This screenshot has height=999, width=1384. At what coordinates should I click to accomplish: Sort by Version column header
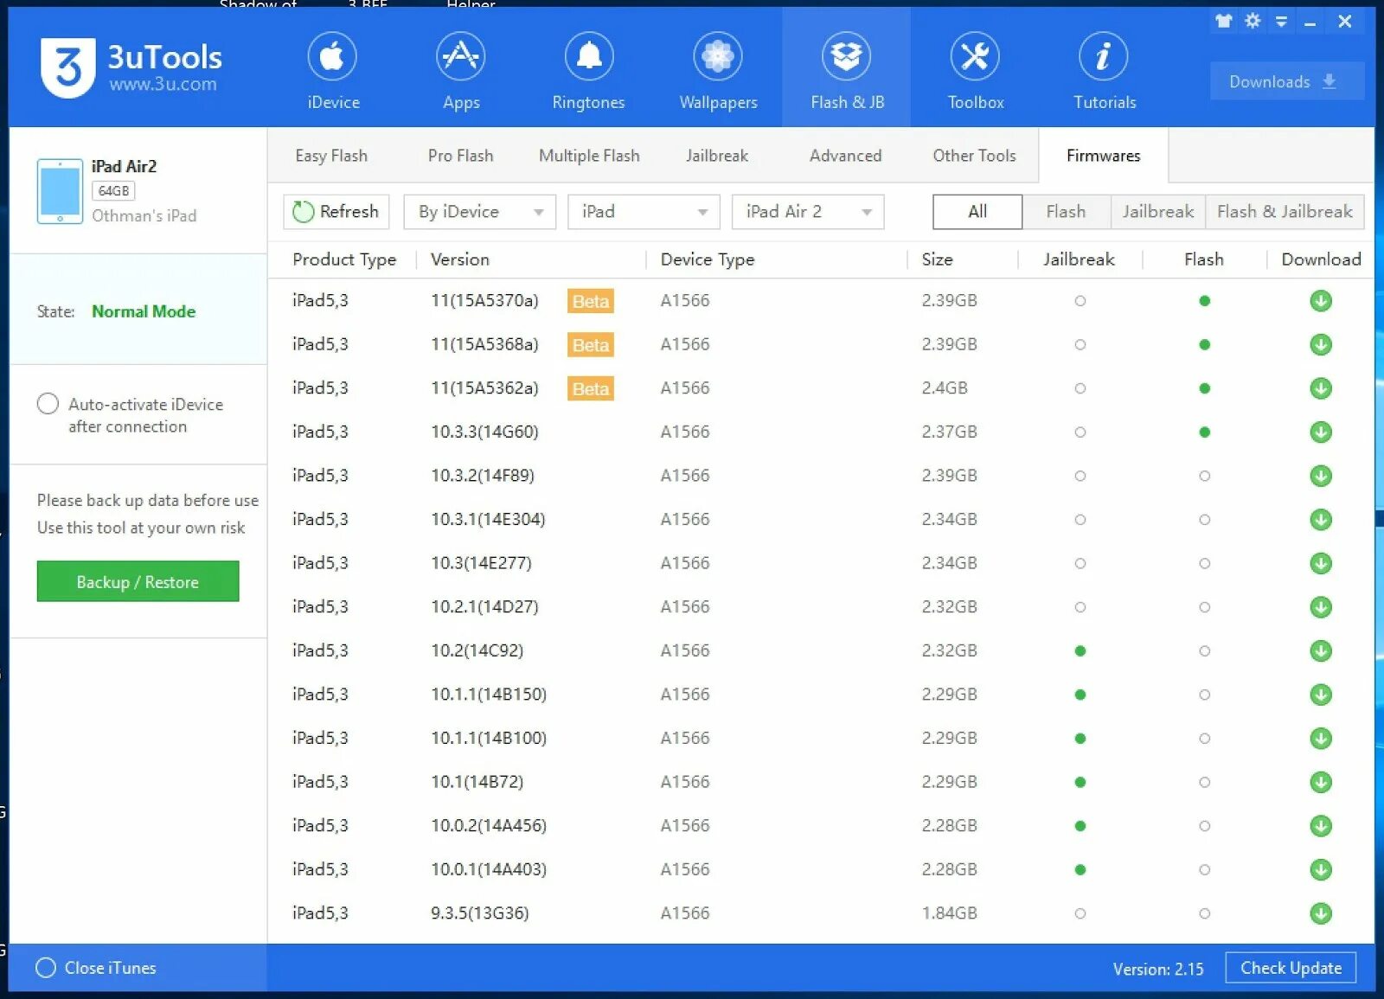[460, 259]
